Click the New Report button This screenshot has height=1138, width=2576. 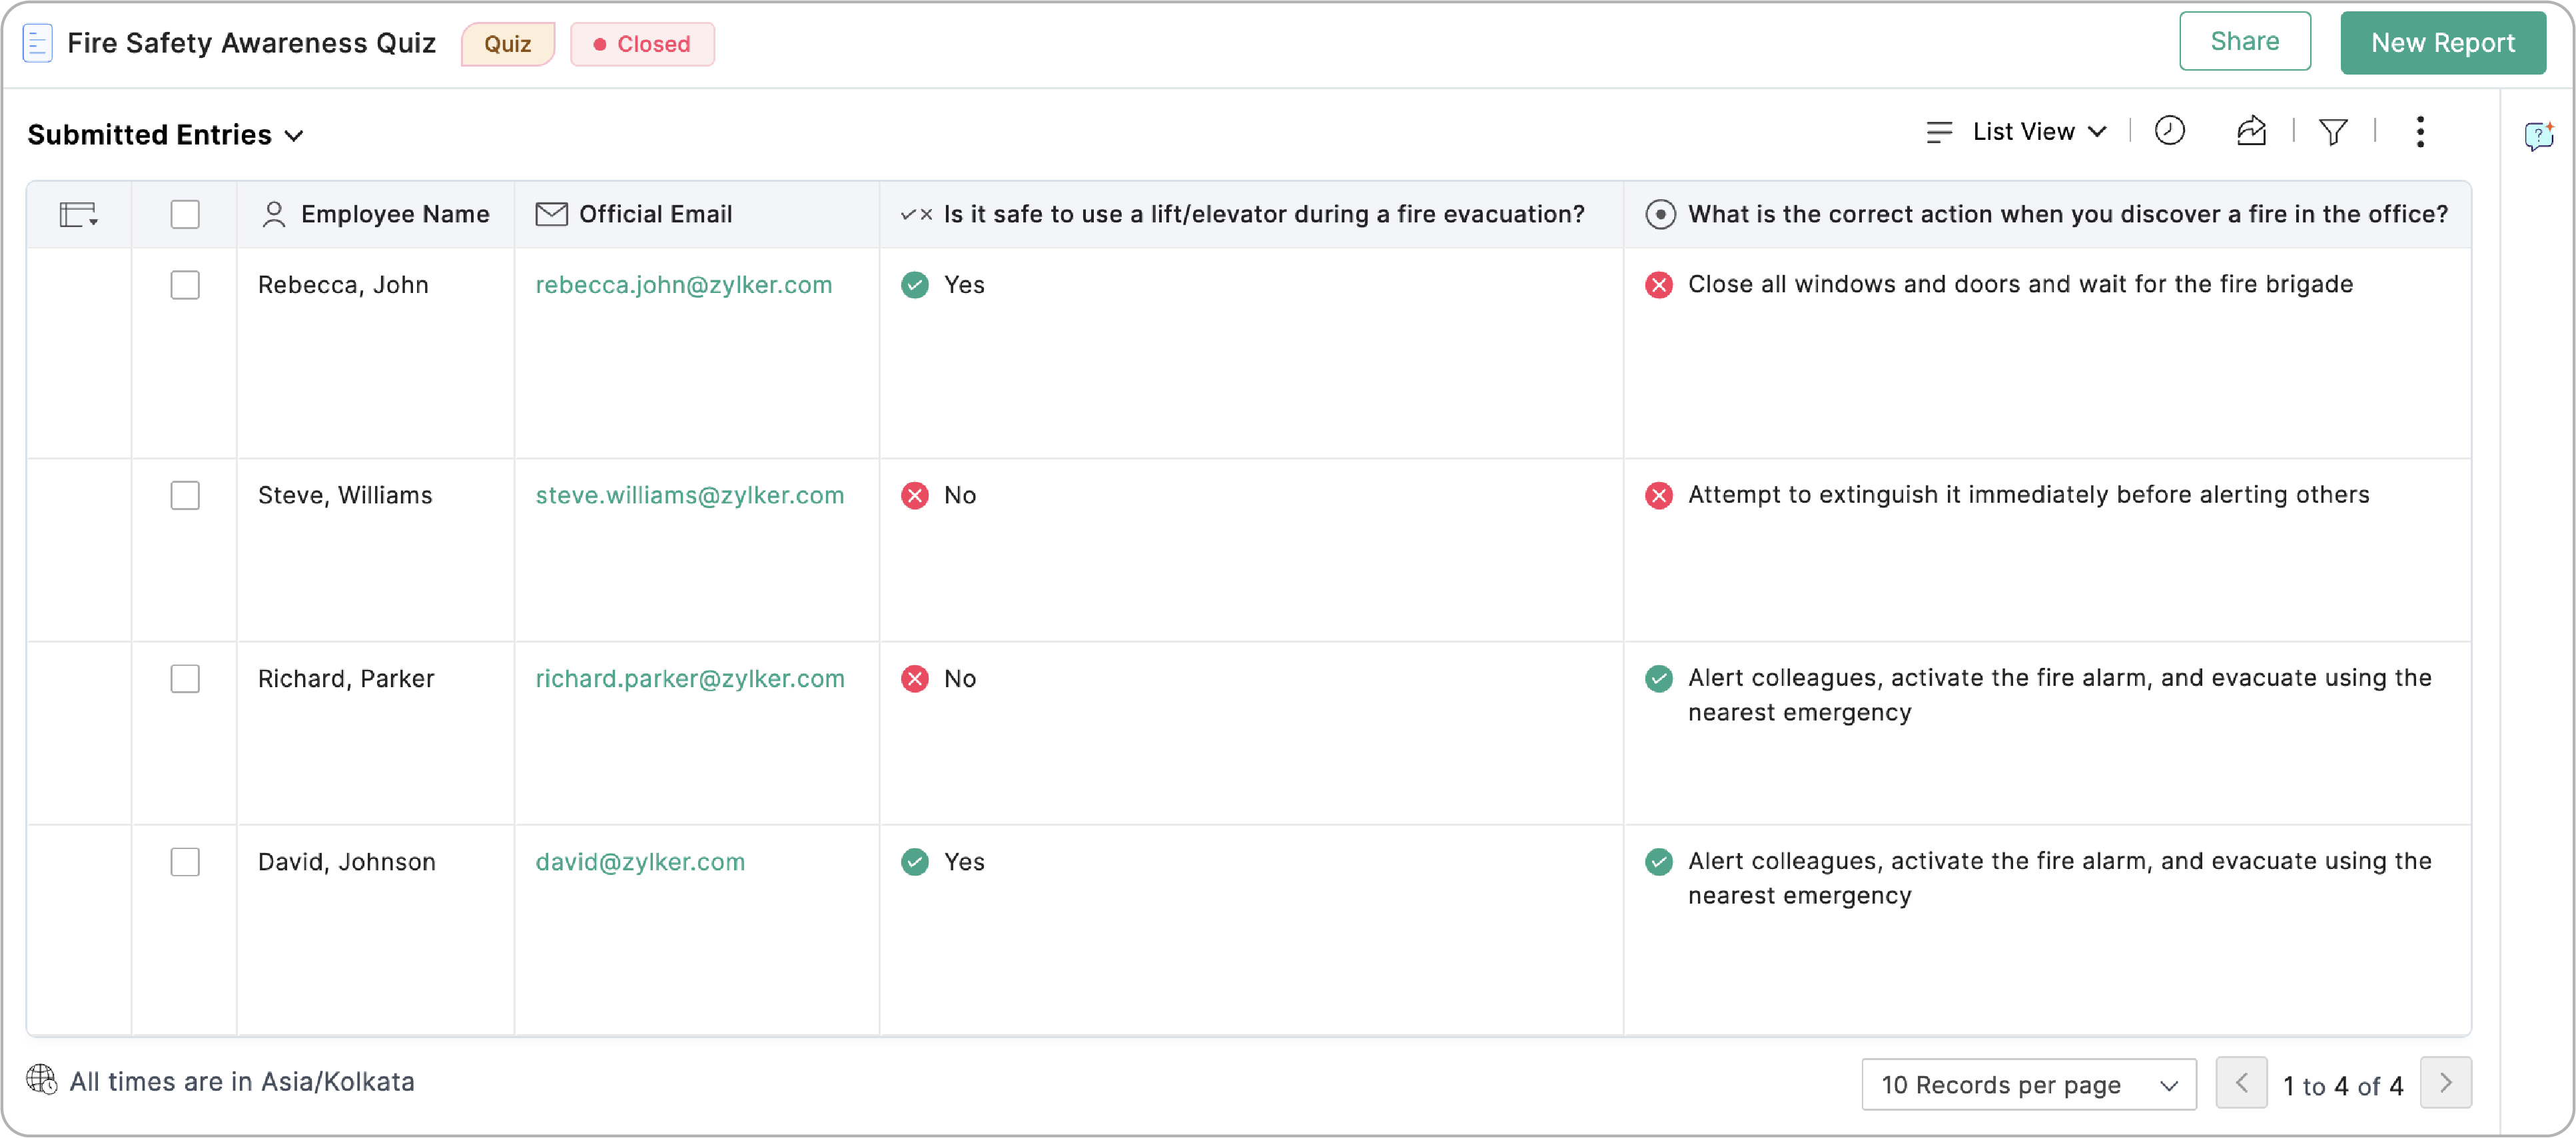click(x=2442, y=43)
